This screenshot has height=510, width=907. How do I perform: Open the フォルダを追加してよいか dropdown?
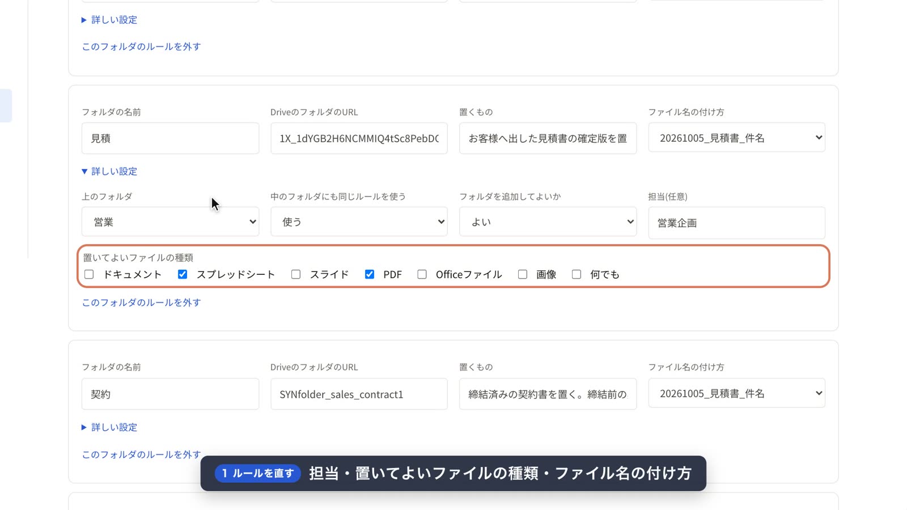coord(548,222)
